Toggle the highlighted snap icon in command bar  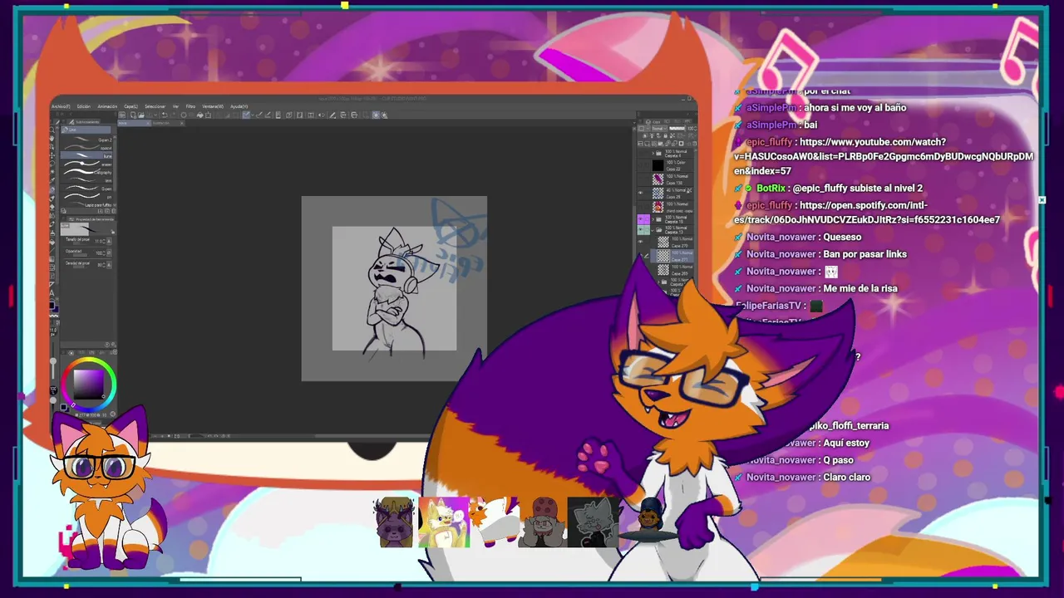pos(246,115)
